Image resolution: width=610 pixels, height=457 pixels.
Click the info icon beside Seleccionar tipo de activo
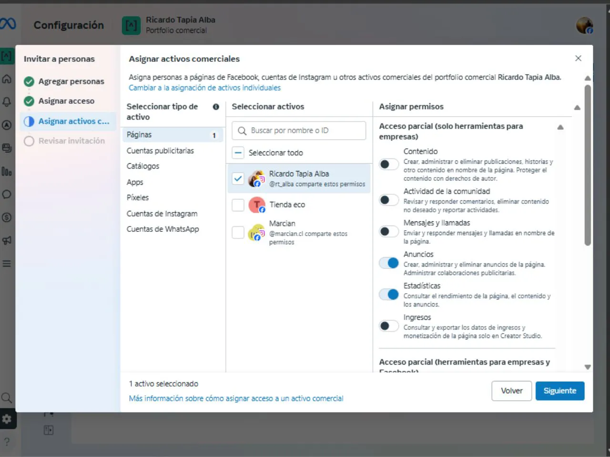(216, 107)
